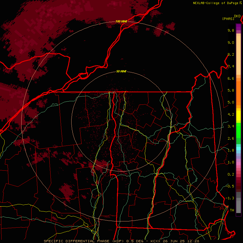This screenshot has height=243, width=243.
Task: Click the 3.4 value on the color scale
Action: [231, 126]
